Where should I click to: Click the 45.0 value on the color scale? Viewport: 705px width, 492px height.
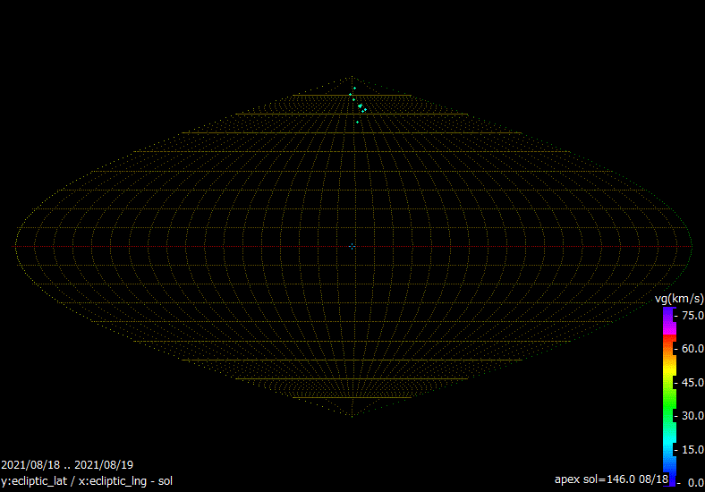tap(692, 382)
